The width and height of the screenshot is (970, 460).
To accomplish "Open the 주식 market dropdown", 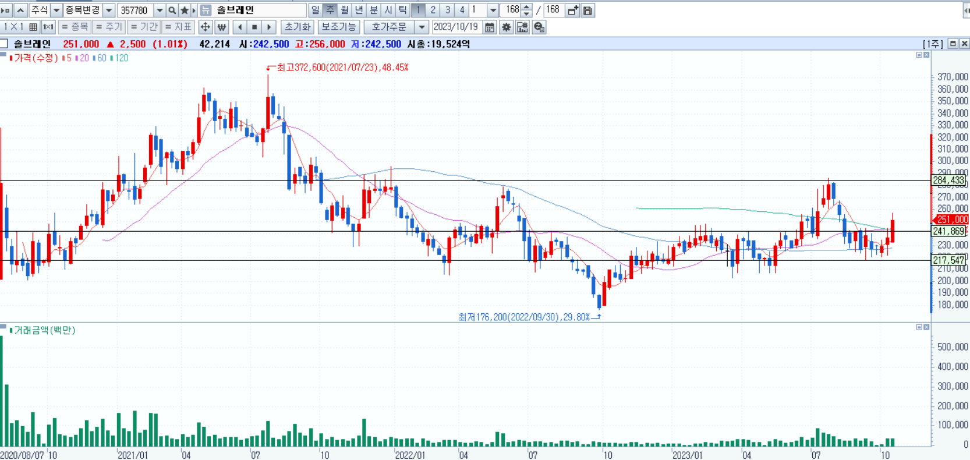I will (x=56, y=10).
